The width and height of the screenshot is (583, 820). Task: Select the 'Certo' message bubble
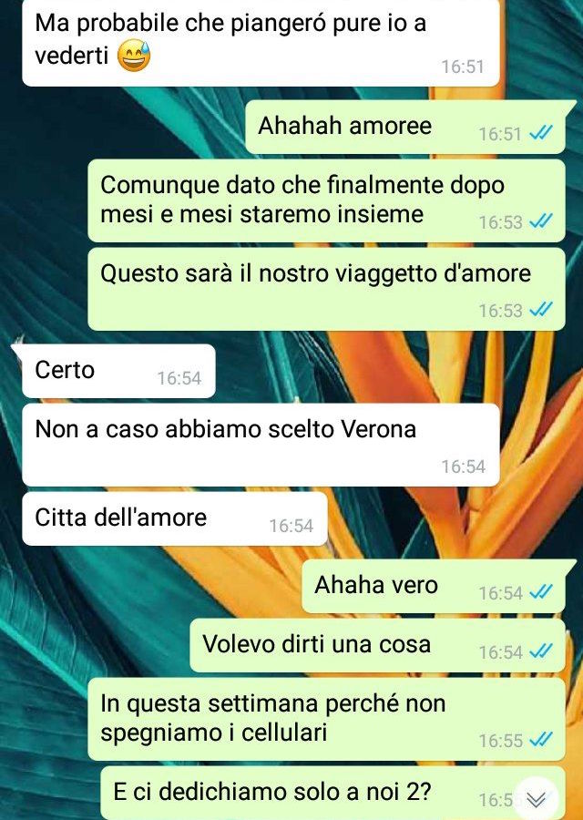point(118,371)
